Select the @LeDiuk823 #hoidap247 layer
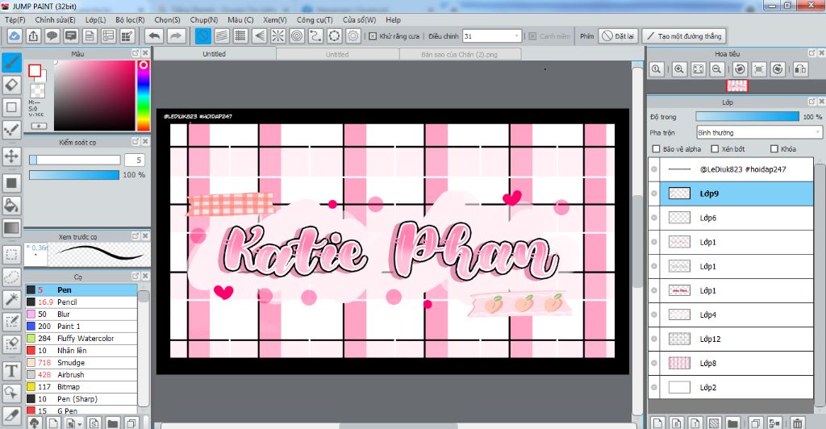This screenshot has width=826, height=429. [x=730, y=169]
